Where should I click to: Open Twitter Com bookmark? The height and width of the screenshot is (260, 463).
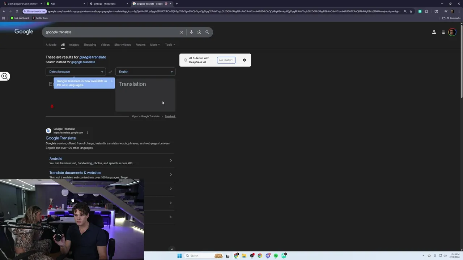40,18
